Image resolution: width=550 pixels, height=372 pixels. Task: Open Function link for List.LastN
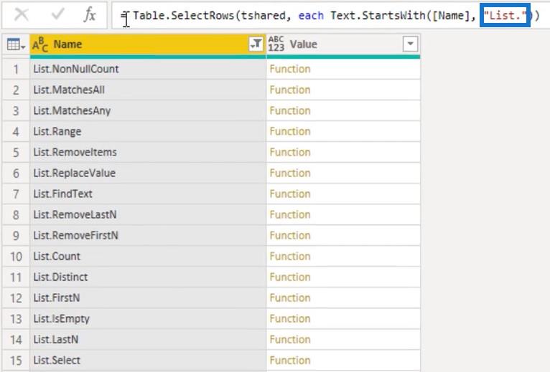(290, 340)
